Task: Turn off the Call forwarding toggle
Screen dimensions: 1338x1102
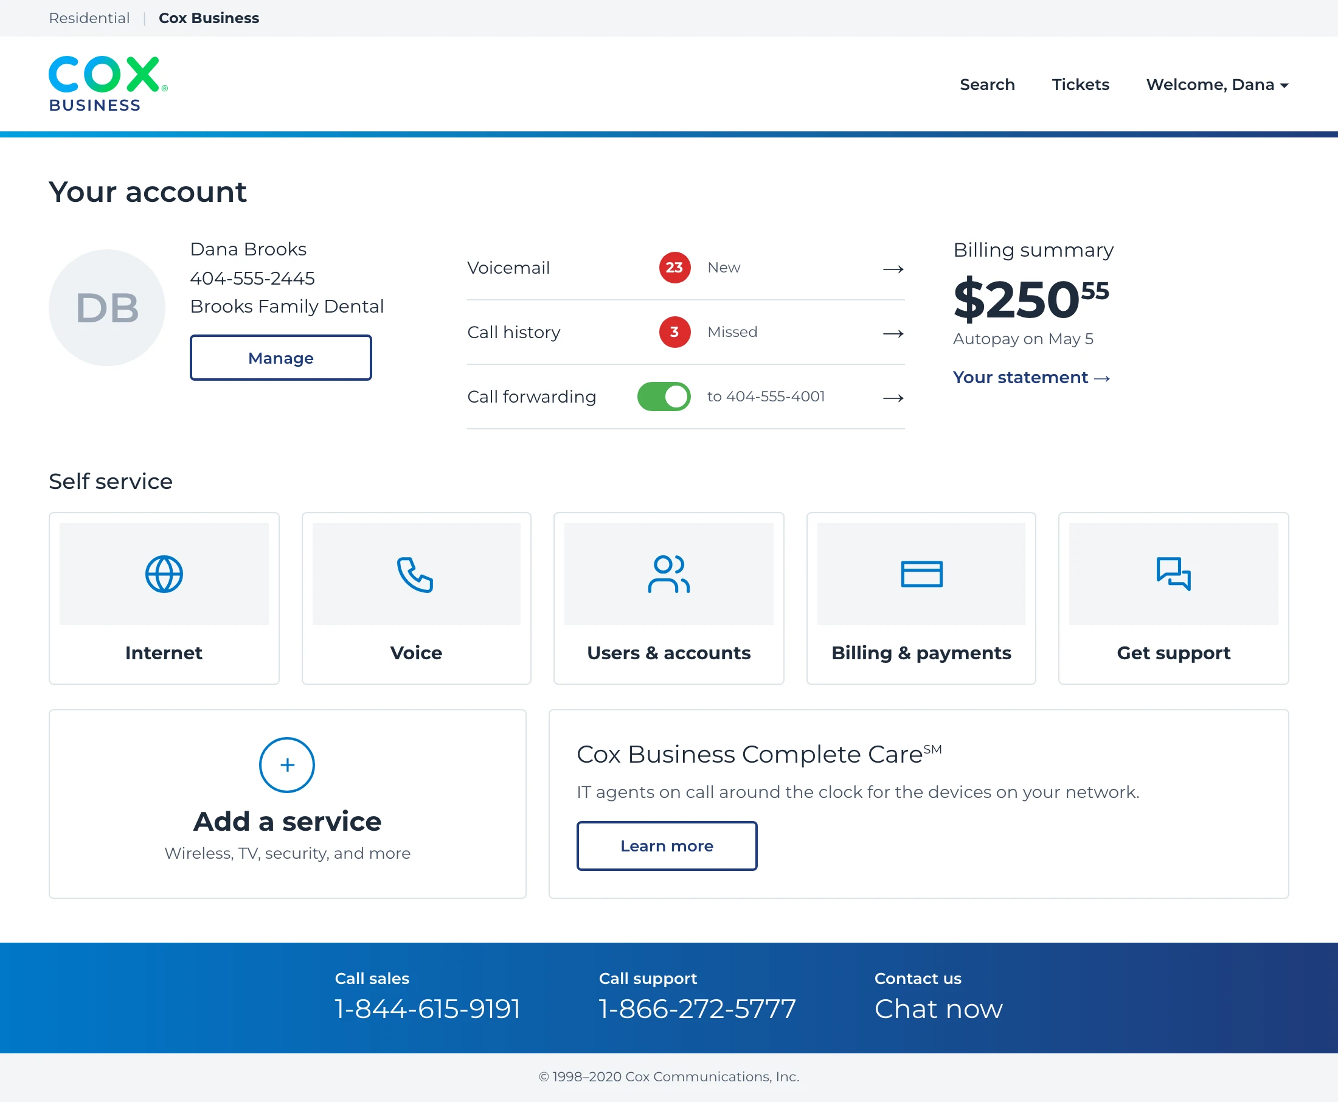Action: point(664,397)
